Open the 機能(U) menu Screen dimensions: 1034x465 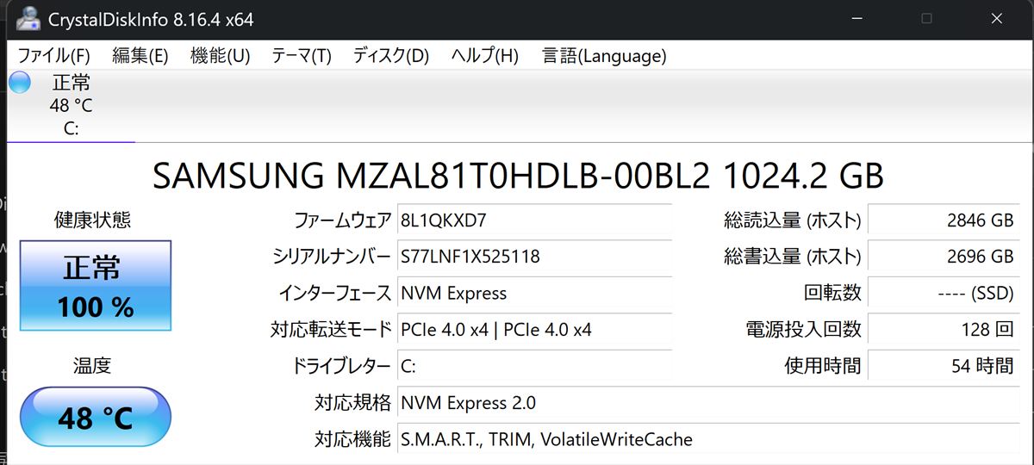click(220, 56)
